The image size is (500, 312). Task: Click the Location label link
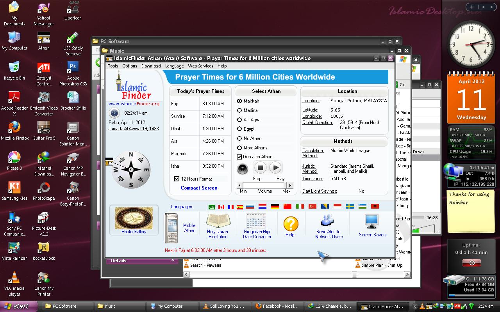311,101
